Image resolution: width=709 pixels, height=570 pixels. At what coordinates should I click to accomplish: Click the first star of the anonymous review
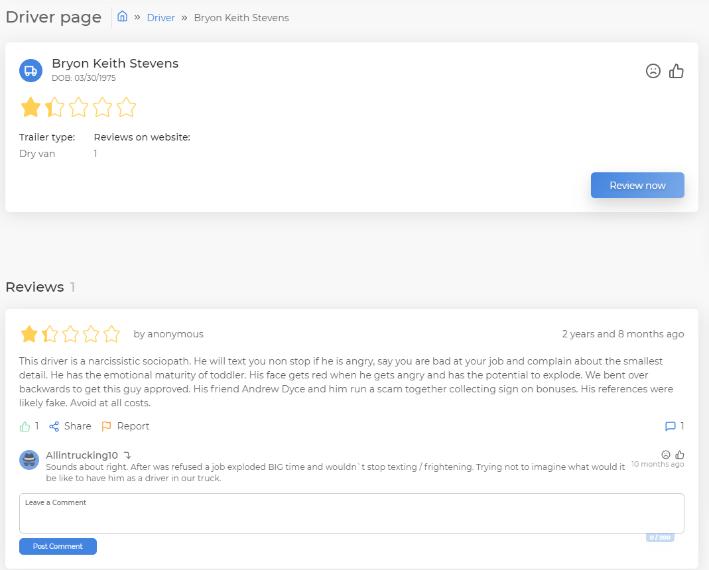[29, 334]
